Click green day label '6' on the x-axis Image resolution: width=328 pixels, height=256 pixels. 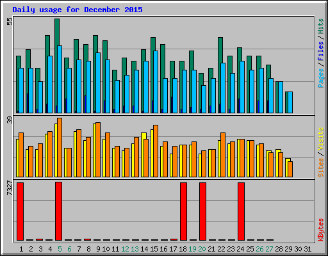click(69, 249)
